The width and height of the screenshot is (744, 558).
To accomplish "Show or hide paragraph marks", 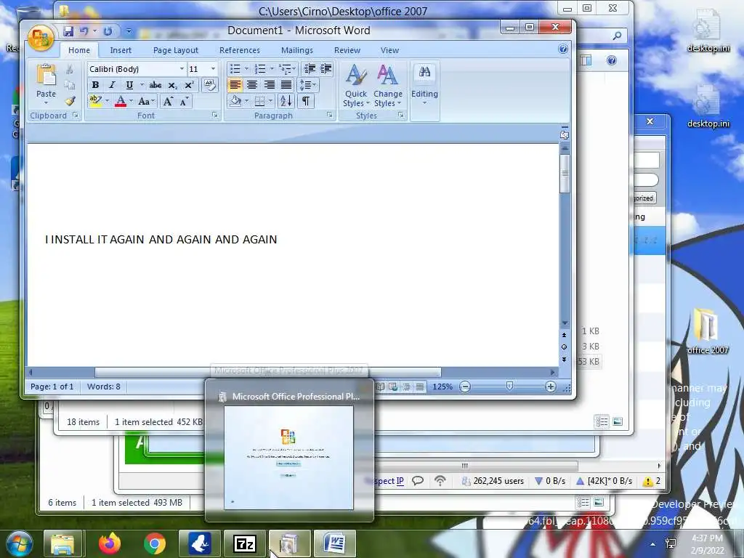I will point(306,101).
